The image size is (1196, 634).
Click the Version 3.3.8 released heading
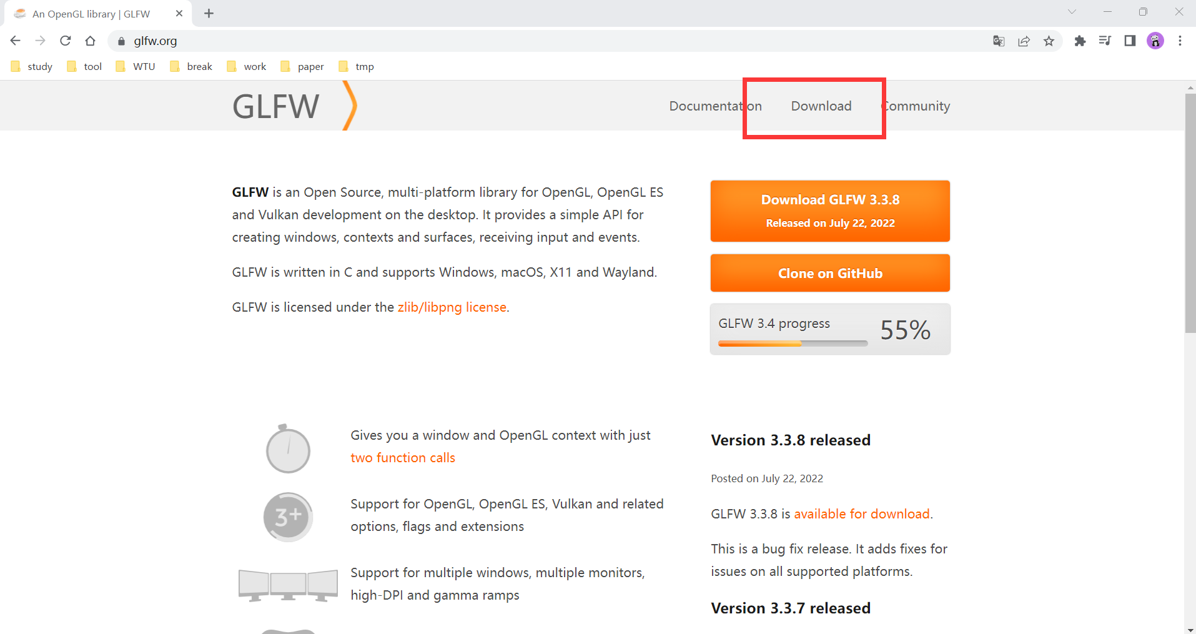pyautogui.click(x=791, y=440)
